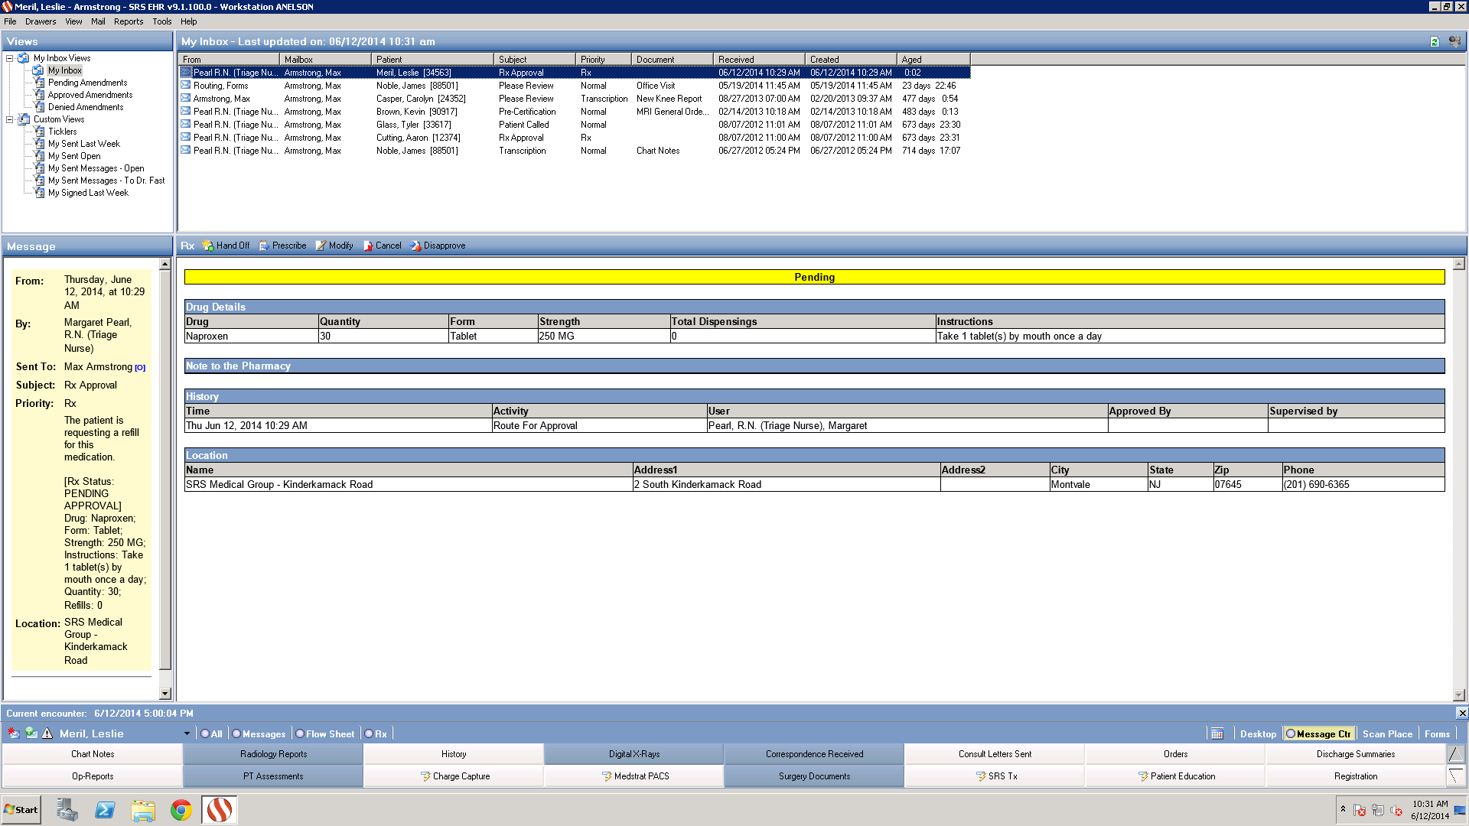
Task: Cancel the Rx request
Action: coord(382,246)
